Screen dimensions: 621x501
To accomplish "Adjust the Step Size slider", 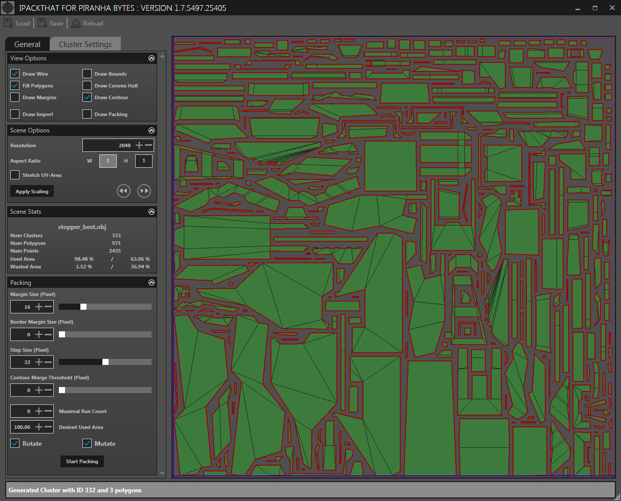I will [105, 362].
